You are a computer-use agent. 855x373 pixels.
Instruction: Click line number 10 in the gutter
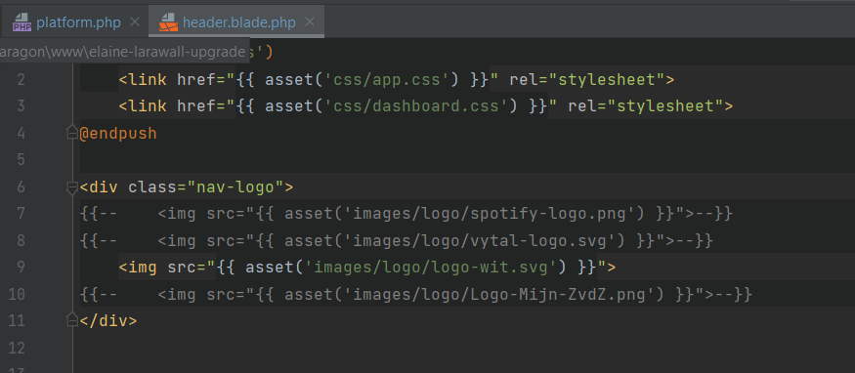pos(17,295)
